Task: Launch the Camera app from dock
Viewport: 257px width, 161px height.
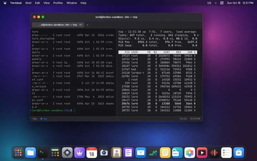Action: [x=104, y=153]
